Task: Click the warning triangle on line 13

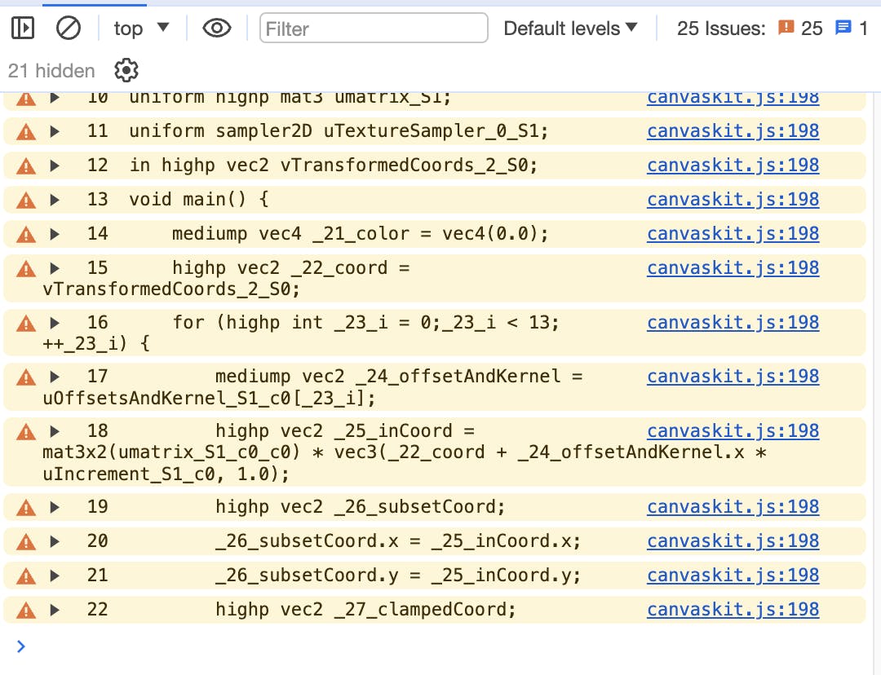Action: click(x=26, y=200)
